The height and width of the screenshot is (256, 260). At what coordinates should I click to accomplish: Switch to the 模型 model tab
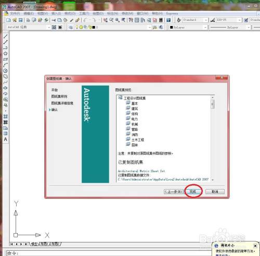click(x=34, y=244)
